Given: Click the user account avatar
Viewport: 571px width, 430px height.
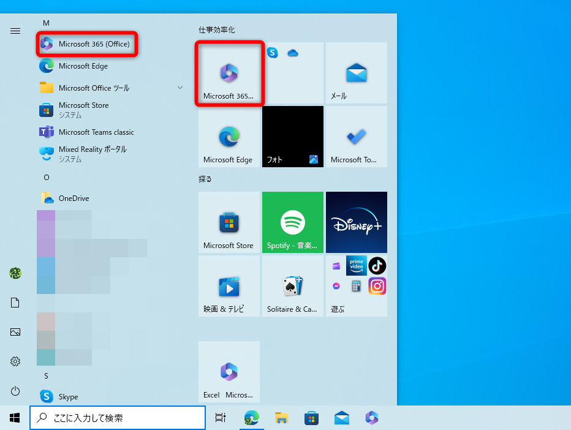Looking at the screenshot, I should tap(15, 274).
